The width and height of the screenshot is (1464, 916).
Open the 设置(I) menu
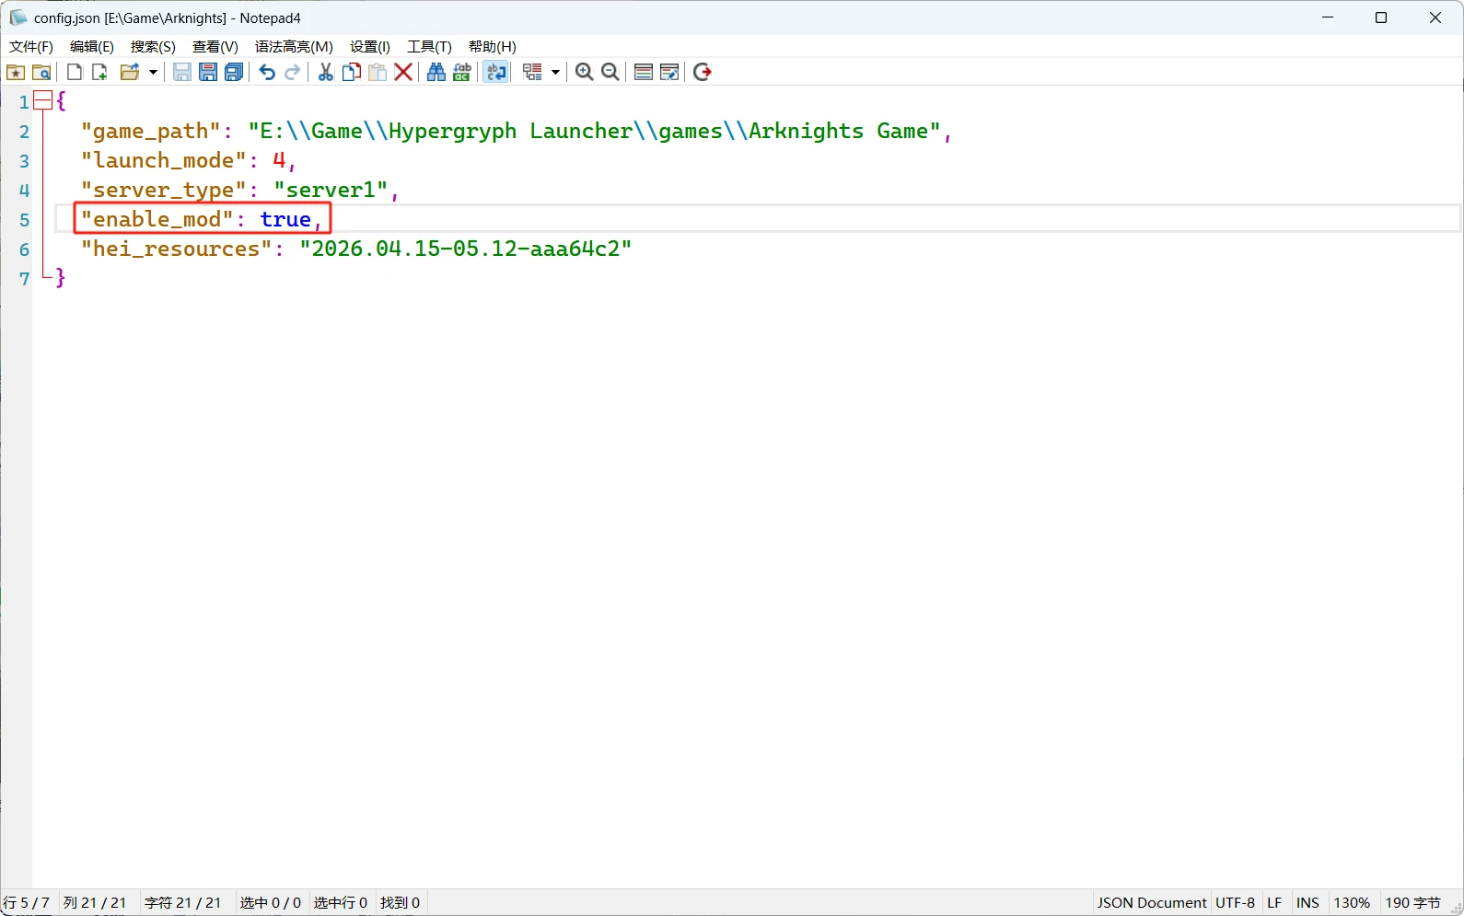click(369, 46)
